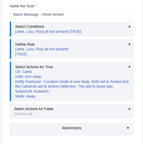Open the Define Rule heading
Screen dimensions: 143x144
(x=25, y=44)
